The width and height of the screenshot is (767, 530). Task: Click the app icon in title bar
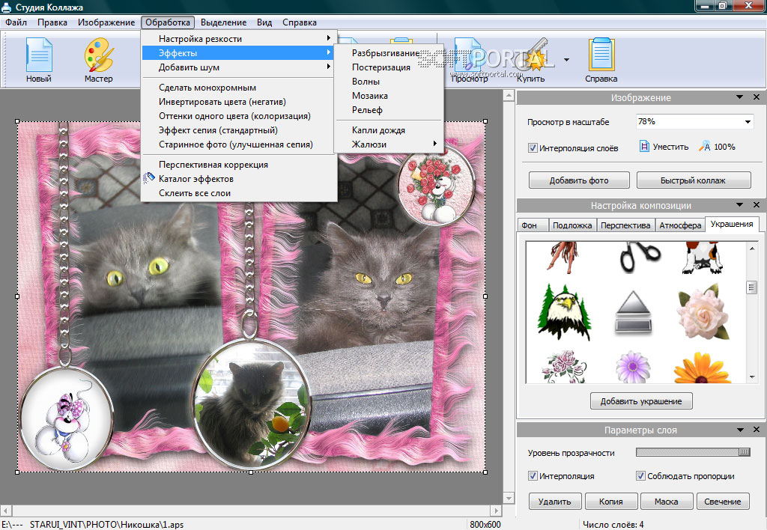[x=6, y=7]
